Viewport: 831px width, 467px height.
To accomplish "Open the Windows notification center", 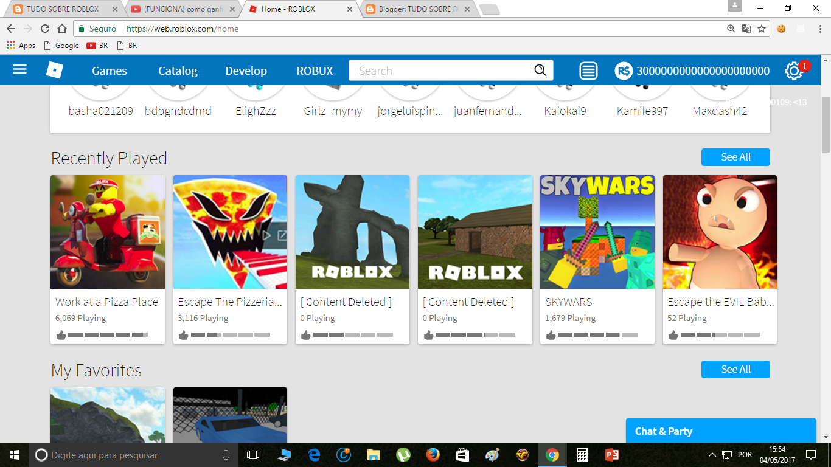I will click(810, 455).
